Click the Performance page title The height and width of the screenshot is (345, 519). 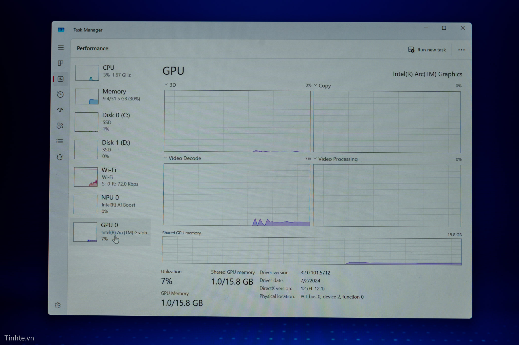coord(92,48)
